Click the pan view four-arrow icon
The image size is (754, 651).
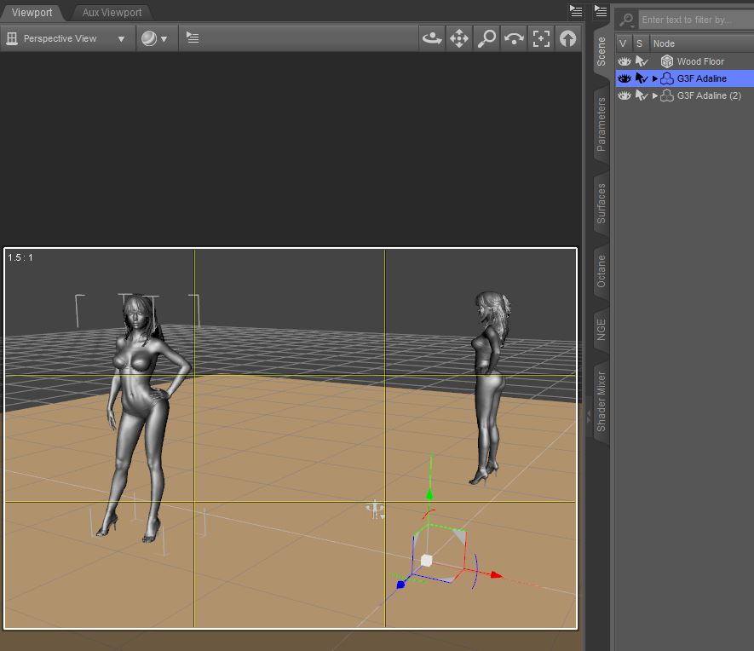click(x=459, y=38)
